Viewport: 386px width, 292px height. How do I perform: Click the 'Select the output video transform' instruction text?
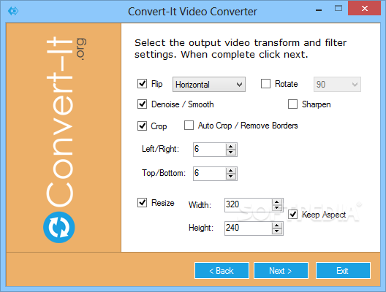[x=241, y=48]
